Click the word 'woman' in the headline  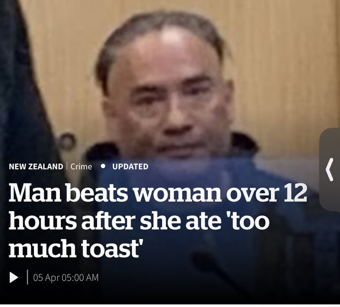click(x=178, y=192)
